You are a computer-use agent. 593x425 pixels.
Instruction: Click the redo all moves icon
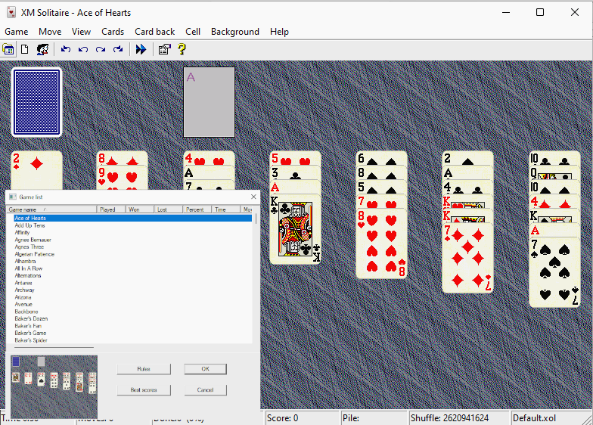tap(118, 49)
